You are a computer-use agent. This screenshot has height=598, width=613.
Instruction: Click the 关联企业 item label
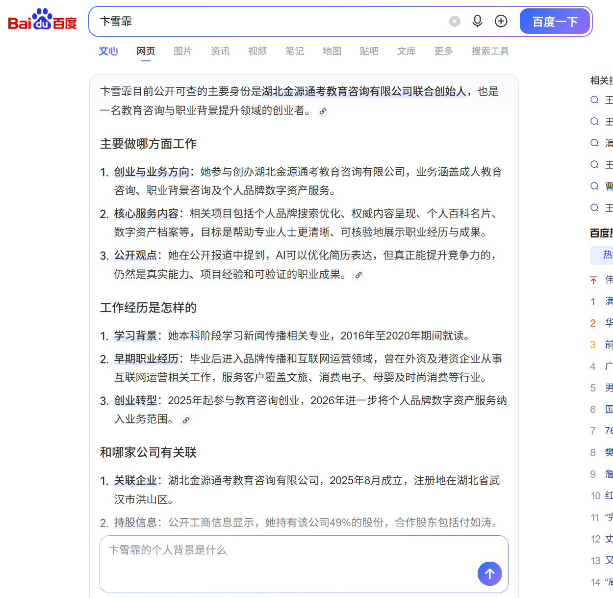[136, 480]
